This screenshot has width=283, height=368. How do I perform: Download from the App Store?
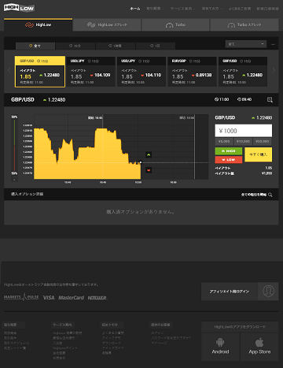(x=259, y=347)
